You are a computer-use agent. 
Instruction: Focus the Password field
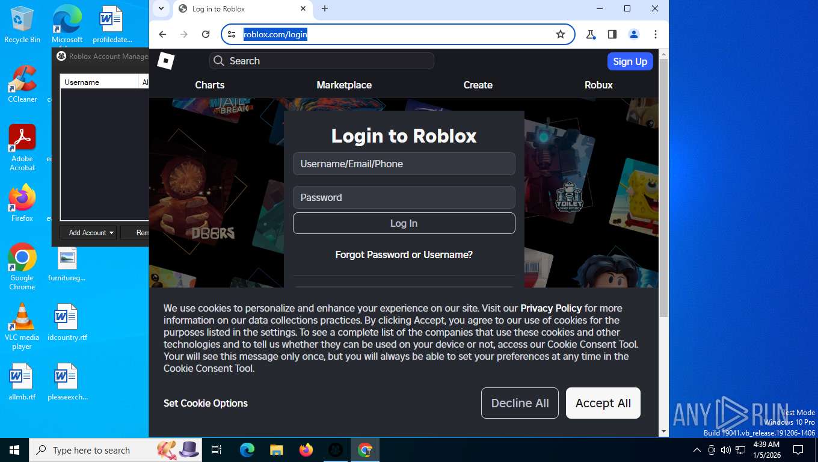tap(404, 197)
